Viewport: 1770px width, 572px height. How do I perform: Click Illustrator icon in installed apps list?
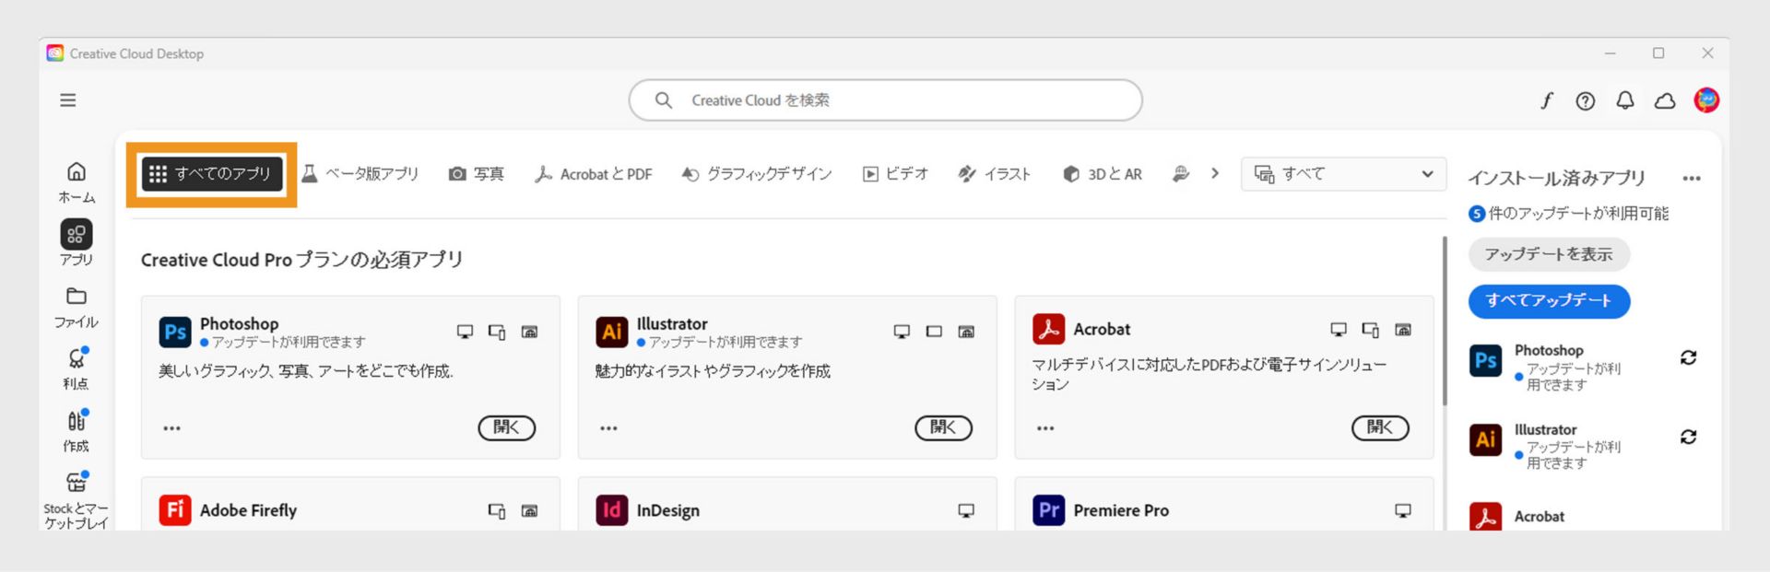click(x=1485, y=439)
